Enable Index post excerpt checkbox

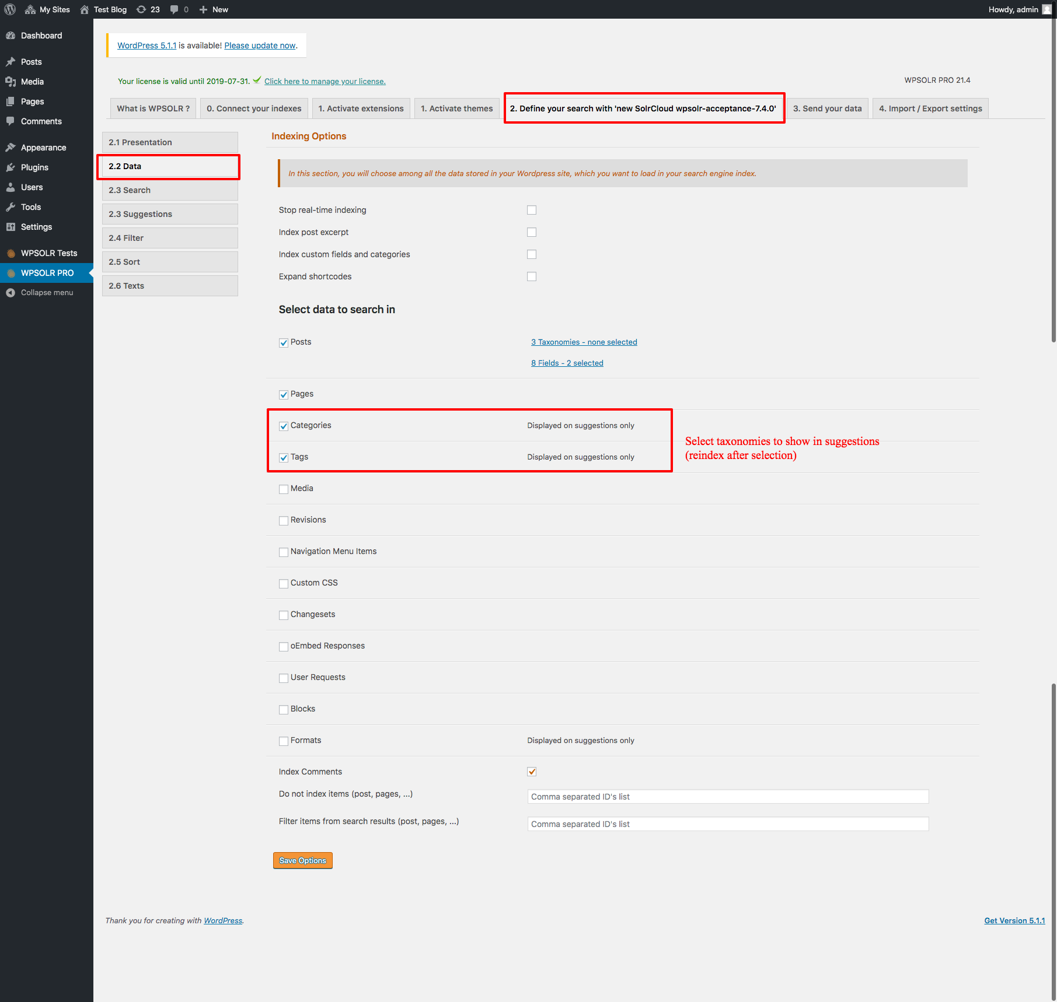click(x=532, y=232)
